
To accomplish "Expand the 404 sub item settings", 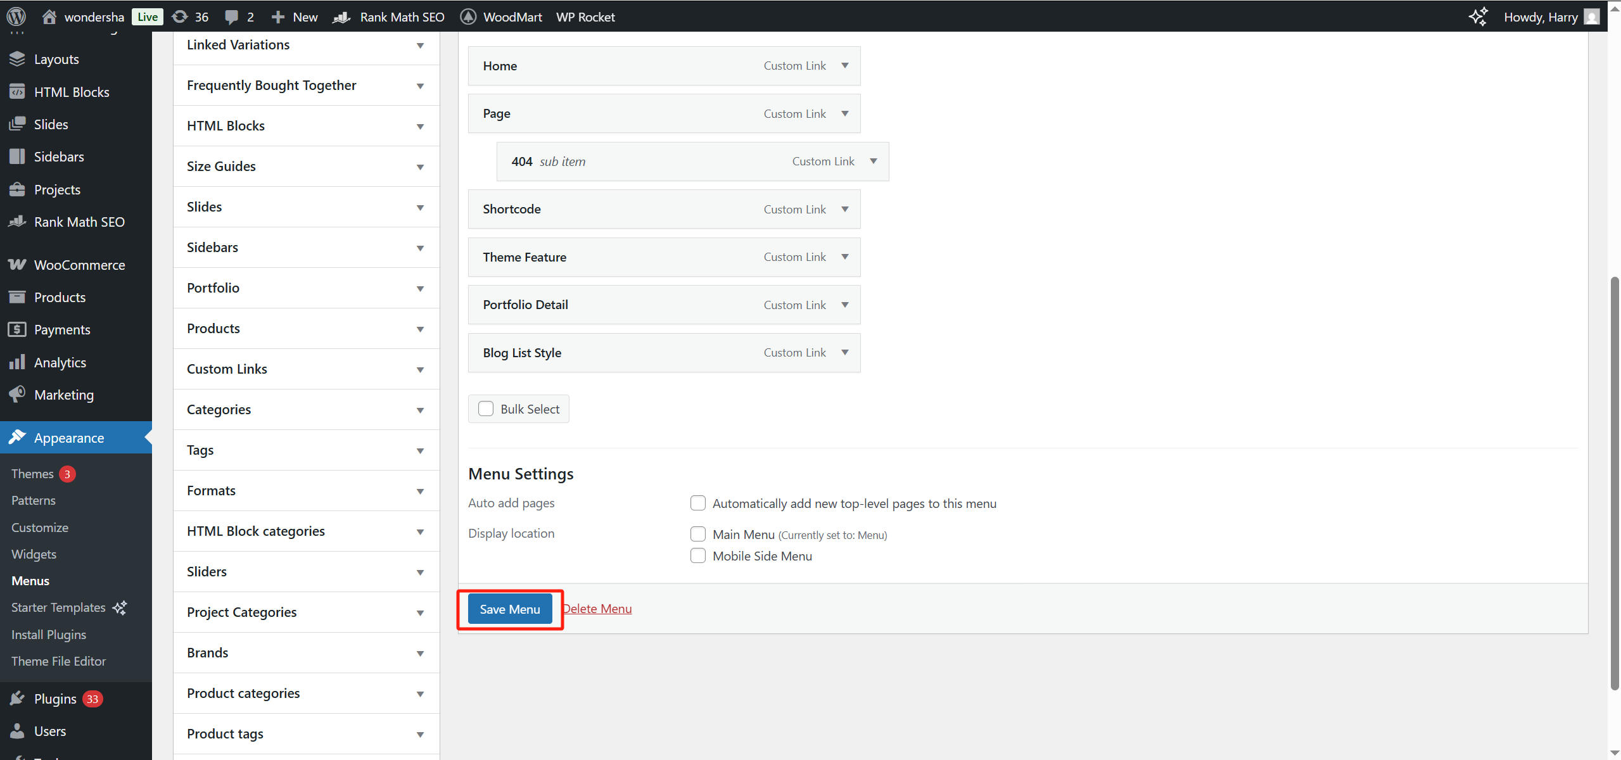I will click(873, 161).
